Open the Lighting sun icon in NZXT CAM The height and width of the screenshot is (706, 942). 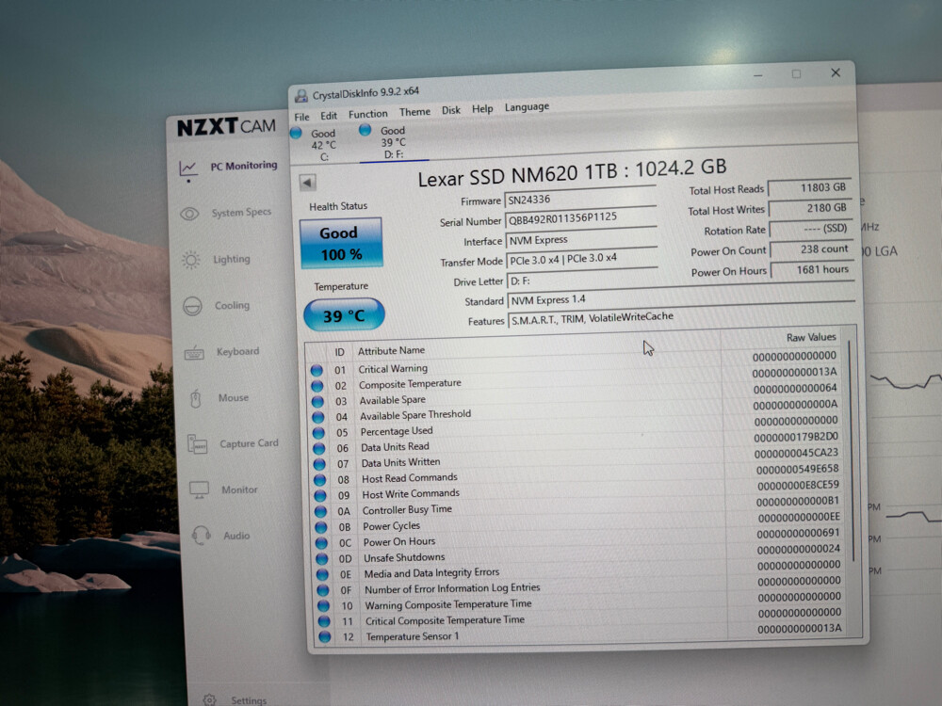tap(191, 260)
